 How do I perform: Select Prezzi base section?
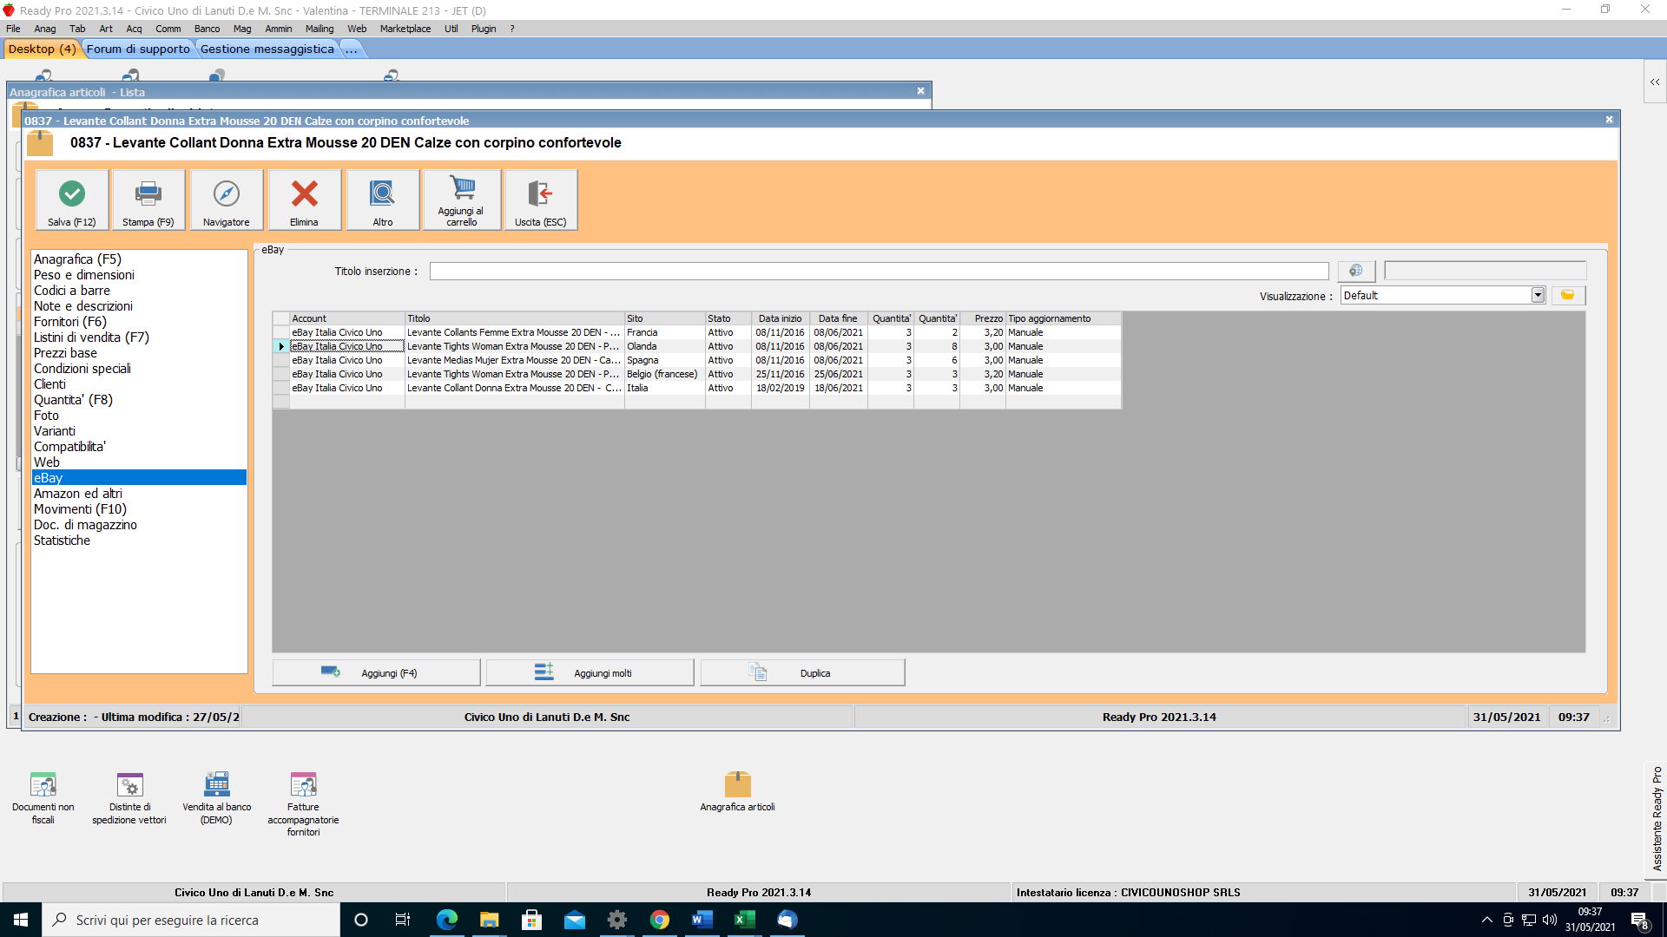click(139, 353)
